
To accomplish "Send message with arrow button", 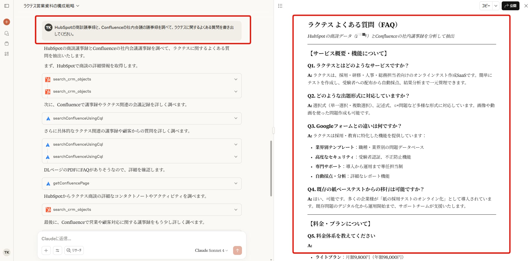I will [238, 250].
